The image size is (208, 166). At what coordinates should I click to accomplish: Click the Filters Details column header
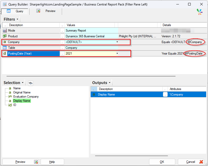point(184,25)
